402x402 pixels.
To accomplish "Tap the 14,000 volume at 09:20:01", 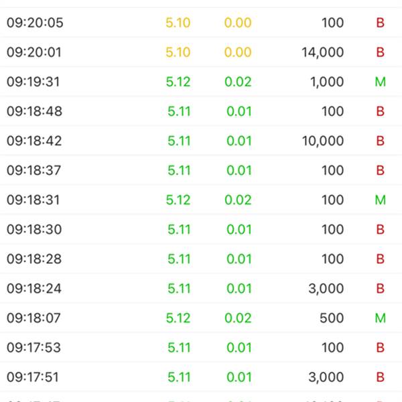I will (x=323, y=52).
